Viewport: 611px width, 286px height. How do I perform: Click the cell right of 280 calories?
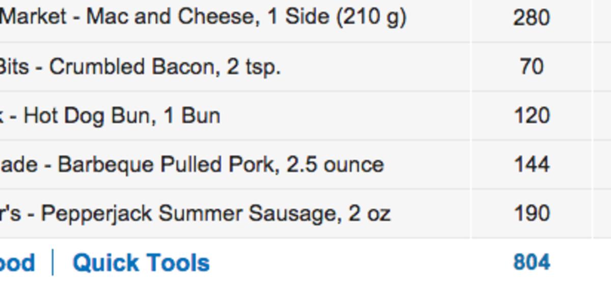[602, 18]
